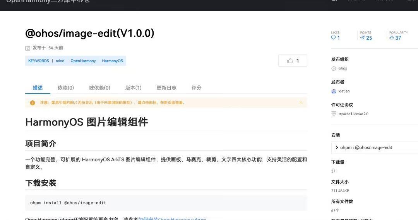
Task: Click the install command chevron icon
Action: 337,147
